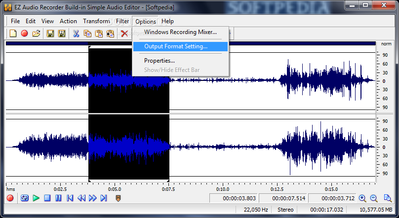This screenshot has width=399, height=218.
Task: Toggle loop playback button
Action: (x=25, y=198)
